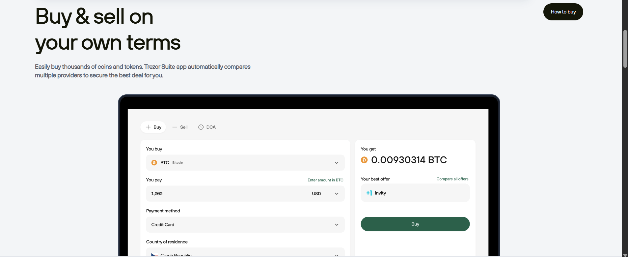Click the clock icon beside DCA

tap(201, 127)
